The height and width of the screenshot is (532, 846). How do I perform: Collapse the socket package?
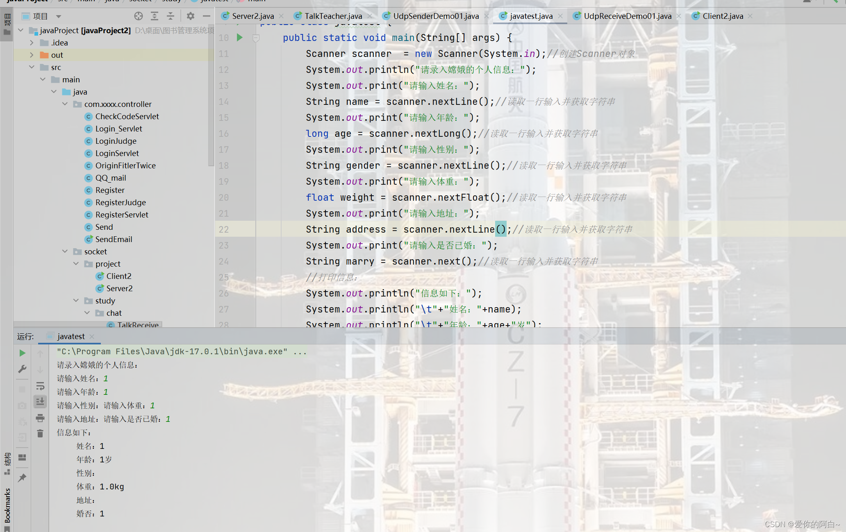pyautogui.click(x=65, y=251)
